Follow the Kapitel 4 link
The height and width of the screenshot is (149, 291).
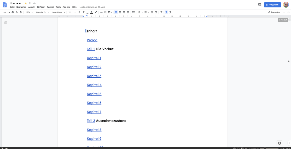[94, 85]
